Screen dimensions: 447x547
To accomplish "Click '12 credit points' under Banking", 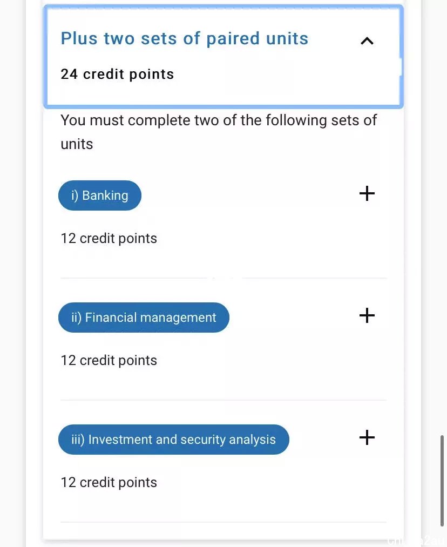I will [x=109, y=239].
